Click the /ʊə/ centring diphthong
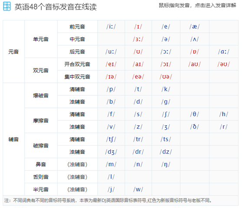 click(x=166, y=77)
